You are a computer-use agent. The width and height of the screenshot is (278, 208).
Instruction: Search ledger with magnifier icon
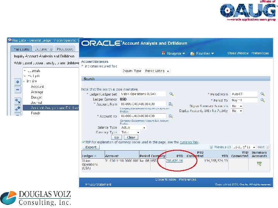tap(171, 94)
